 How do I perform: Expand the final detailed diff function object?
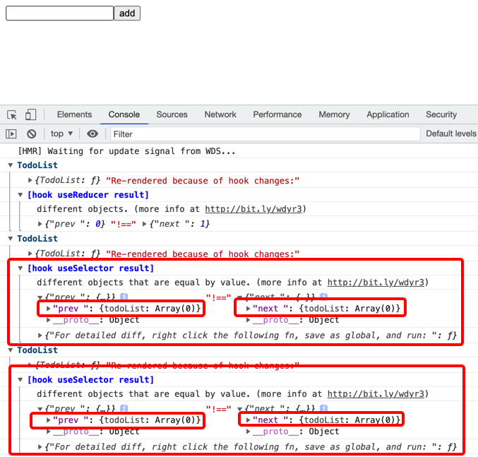(40, 447)
